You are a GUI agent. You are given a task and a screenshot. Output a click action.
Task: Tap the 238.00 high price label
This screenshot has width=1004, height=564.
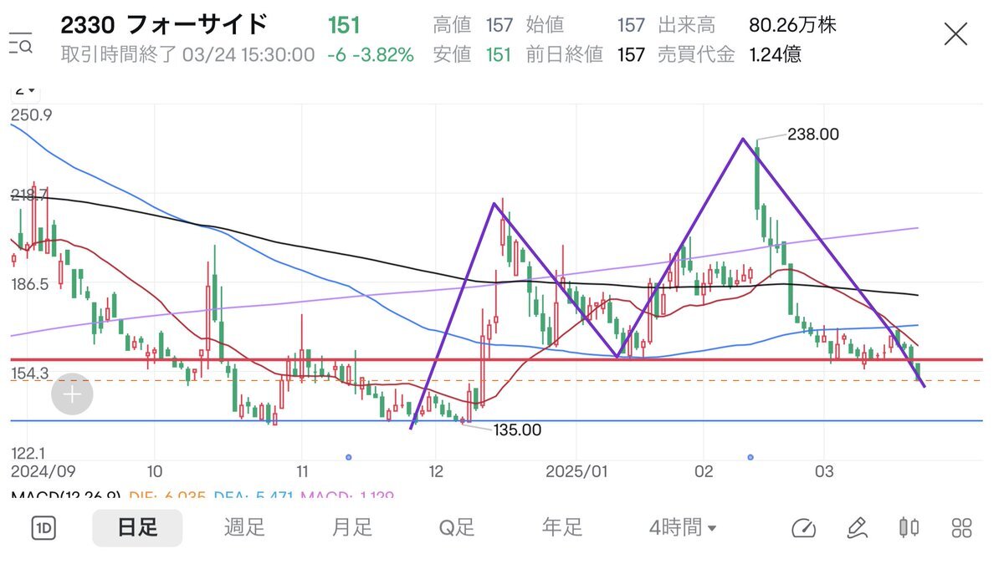click(812, 134)
